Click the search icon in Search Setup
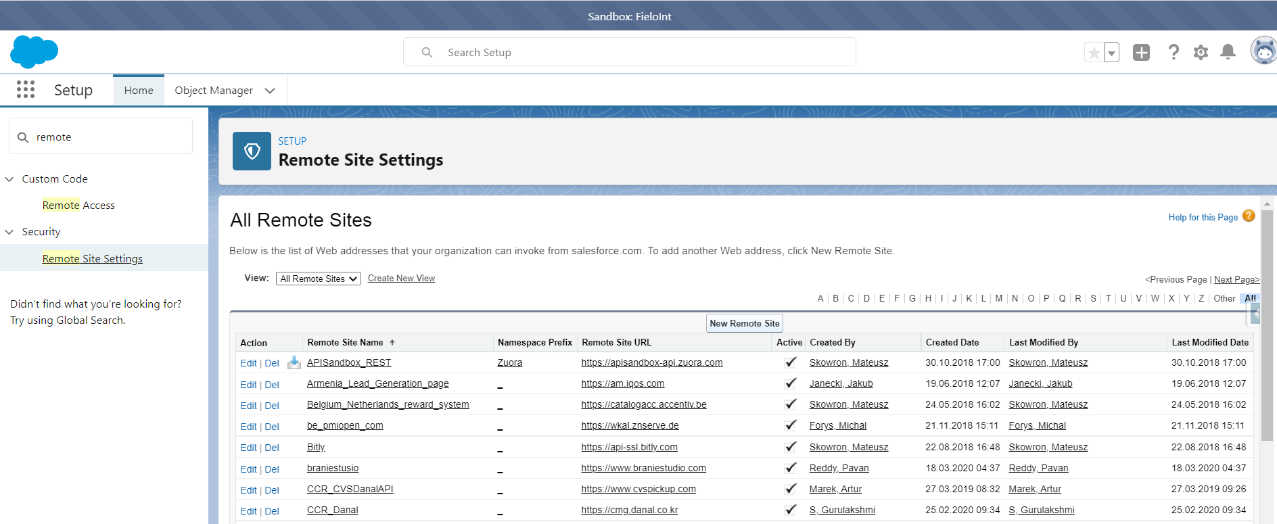The width and height of the screenshot is (1277, 524). pos(427,52)
